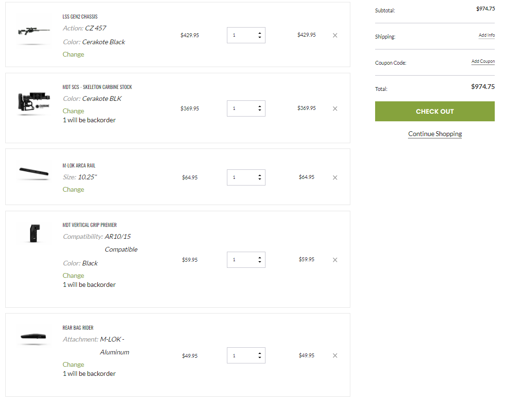The height and width of the screenshot is (402, 510).
Task: Select 'Coupon Code:' label
Action: click(391, 63)
